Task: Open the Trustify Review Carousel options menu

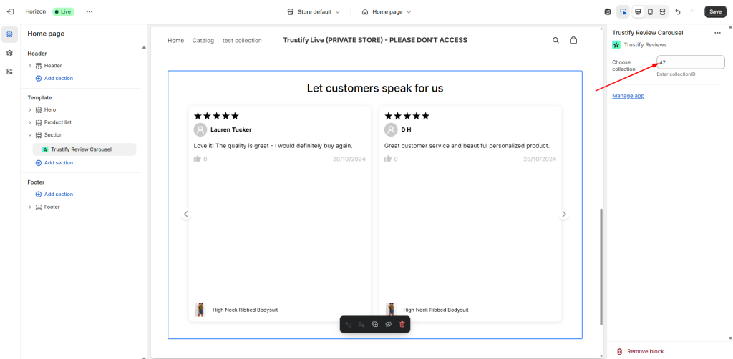Action: 717,33
